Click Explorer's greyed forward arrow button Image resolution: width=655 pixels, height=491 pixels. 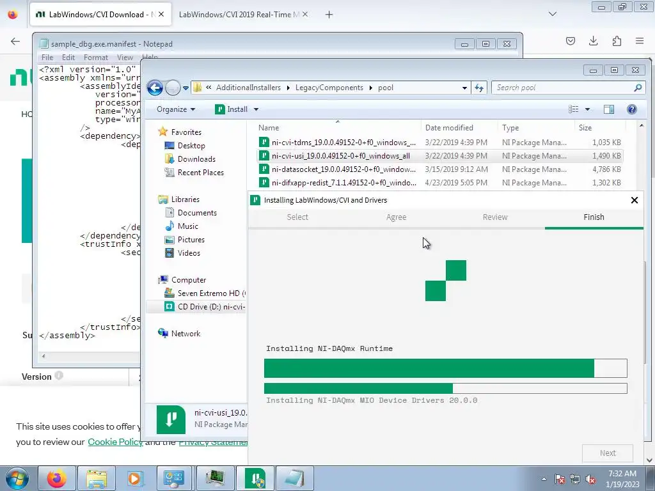[173, 88]
